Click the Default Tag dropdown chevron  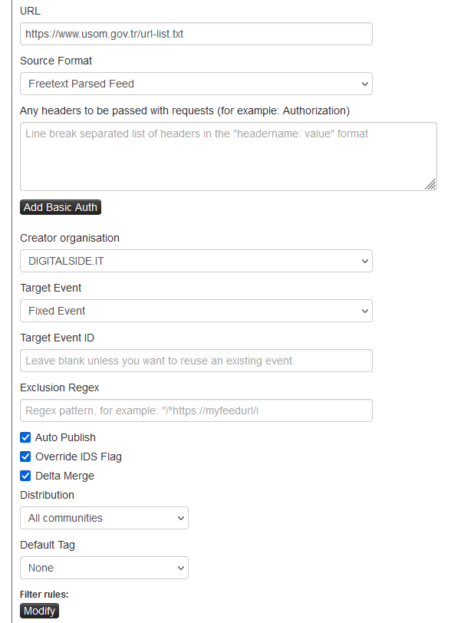pos(181,568)
